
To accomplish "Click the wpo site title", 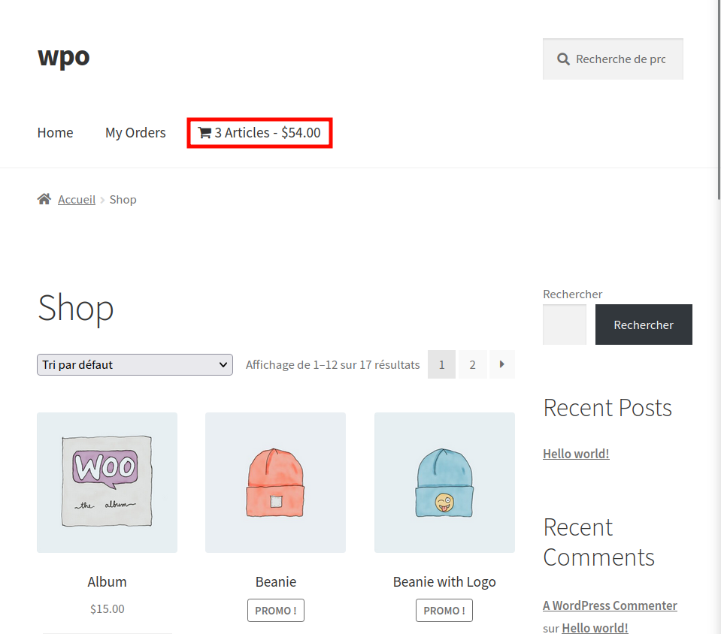I will 63,57.
